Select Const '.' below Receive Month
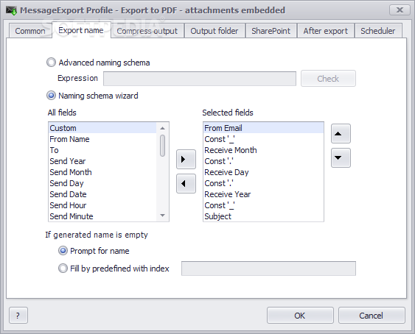Screen dimensions: 415x334 tap(263, 161)
